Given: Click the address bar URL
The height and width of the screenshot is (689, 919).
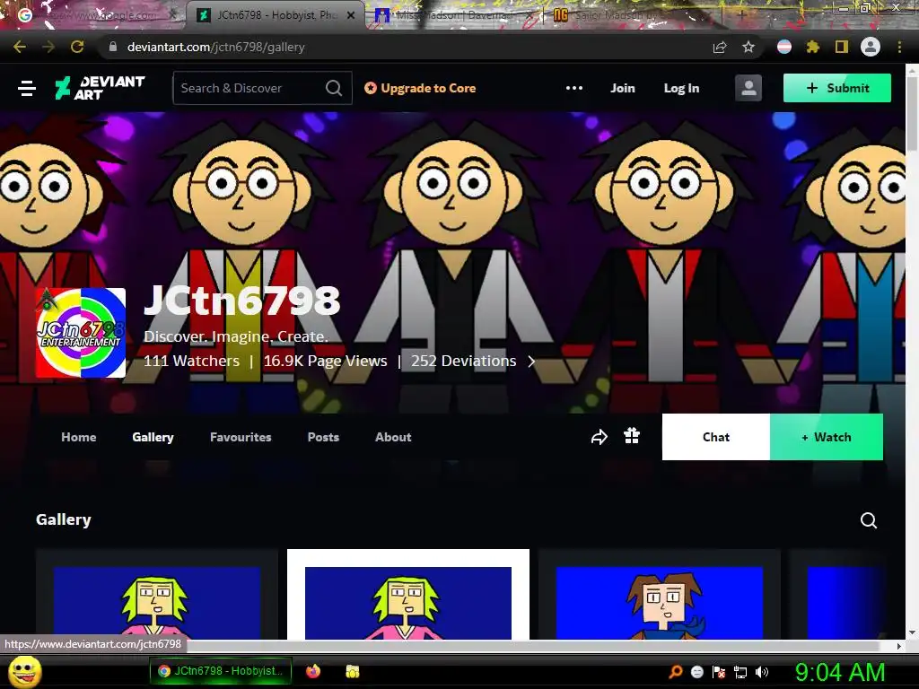Looking at the screenshot, I should pos(215,47).
